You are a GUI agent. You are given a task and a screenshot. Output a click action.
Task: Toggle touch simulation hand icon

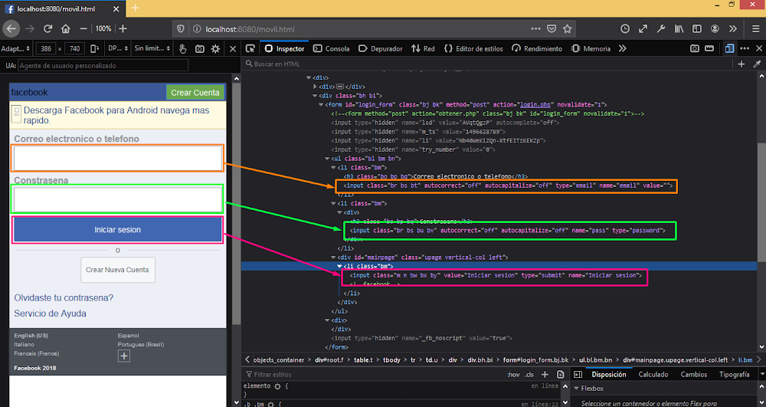coord(183,48)
